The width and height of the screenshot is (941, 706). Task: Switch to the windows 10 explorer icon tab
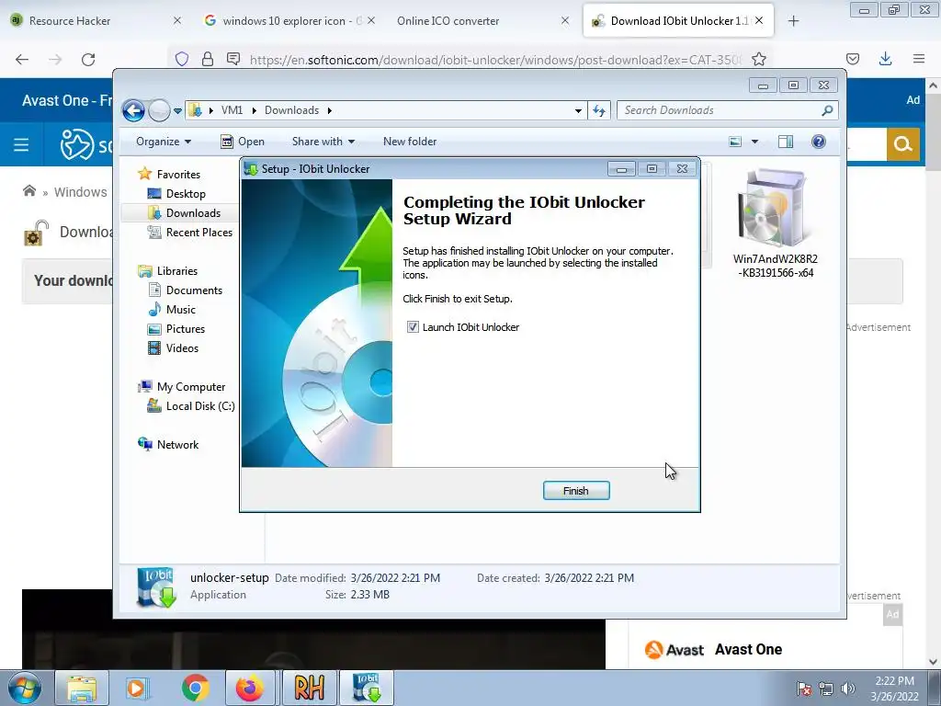(x=291, y=21)
